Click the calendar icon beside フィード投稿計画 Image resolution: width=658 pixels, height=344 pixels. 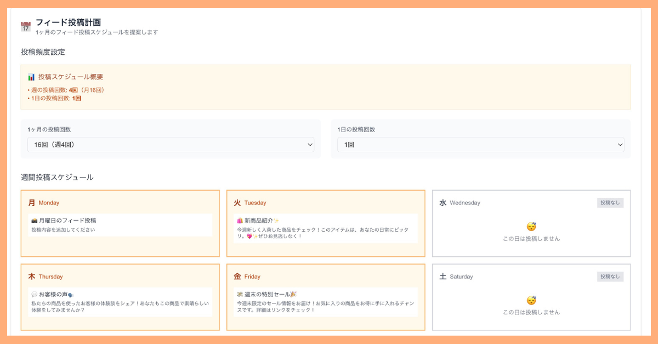pos(25,25)
